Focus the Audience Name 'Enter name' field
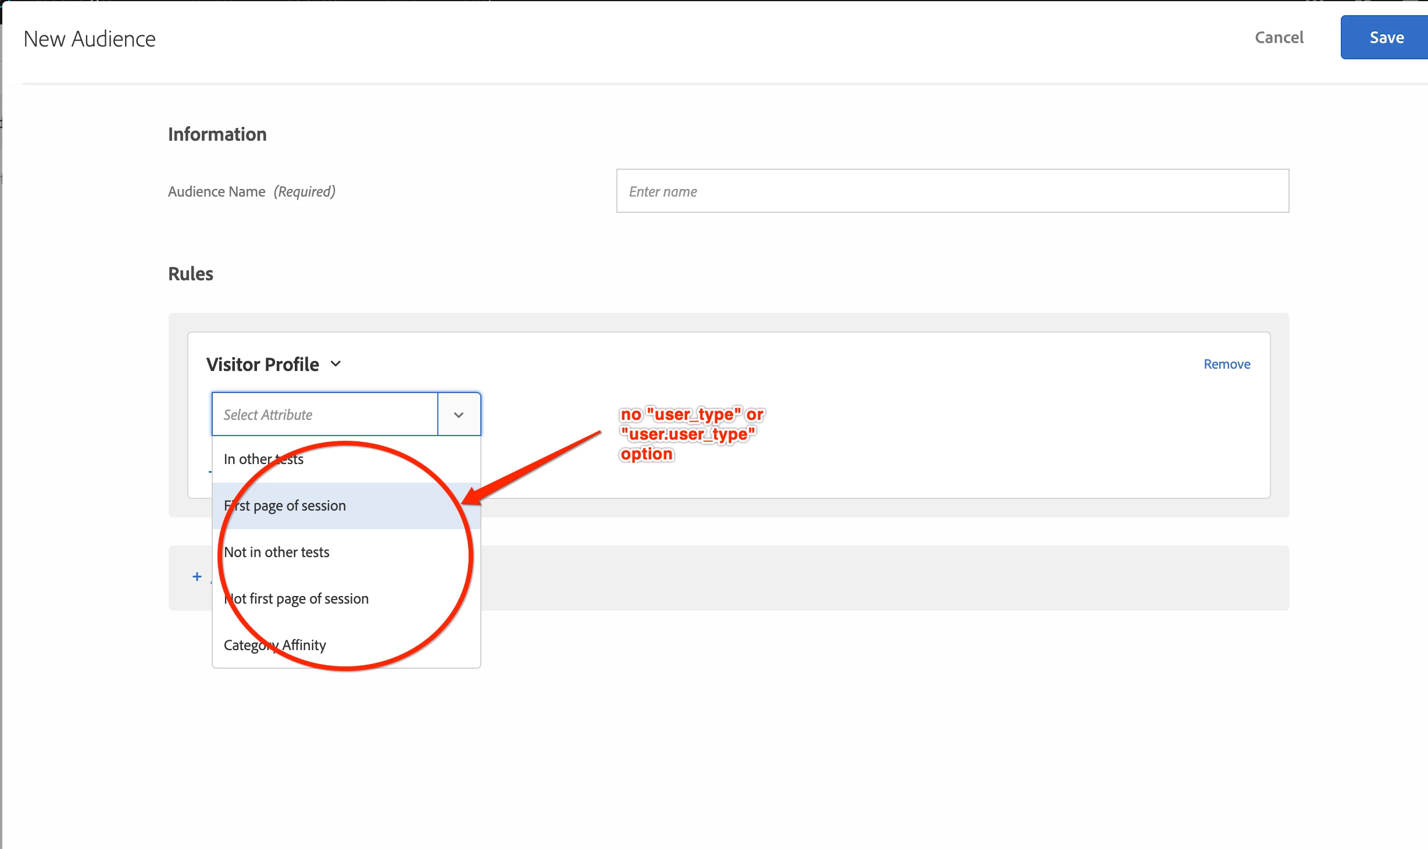This screenshot has width=1428, height=849. 952,191
